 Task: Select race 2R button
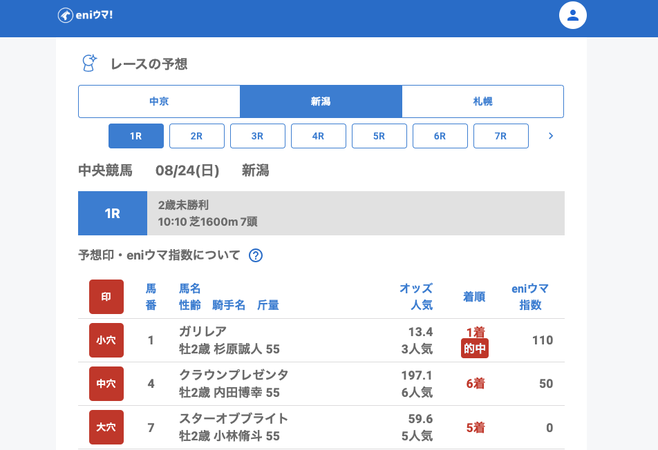(x=197, y=136)
